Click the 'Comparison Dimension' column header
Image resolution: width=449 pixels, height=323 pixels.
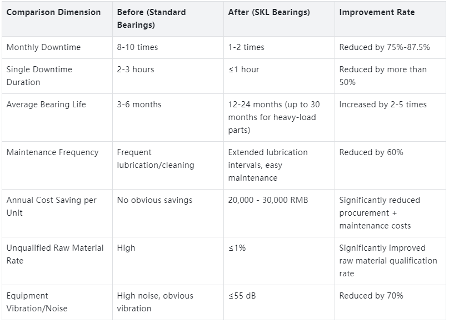[53, 12]
